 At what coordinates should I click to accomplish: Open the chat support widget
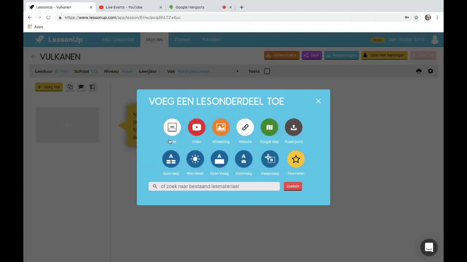(x=429, y=247)
